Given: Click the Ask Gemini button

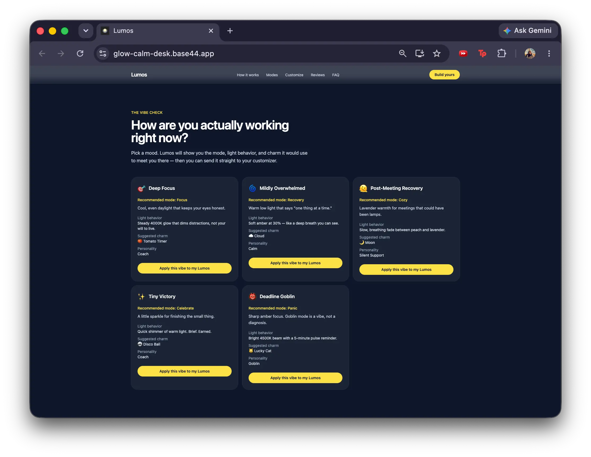Looking at the screenshot, I should 528,31.
